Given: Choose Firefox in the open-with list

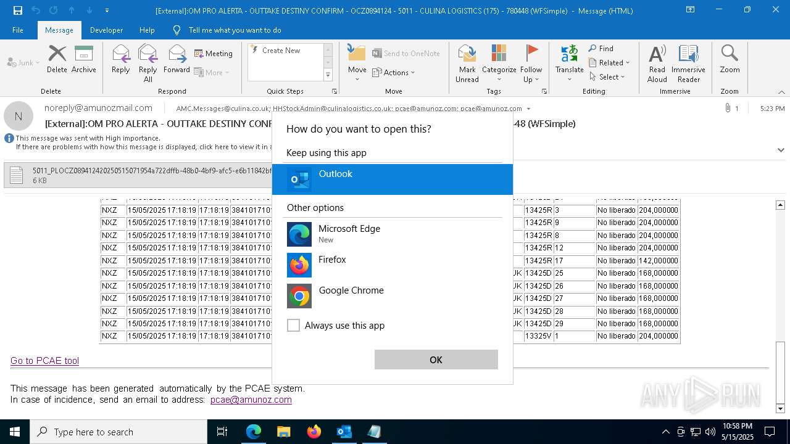Looking at the screenshot, I should tap(393, 265).
